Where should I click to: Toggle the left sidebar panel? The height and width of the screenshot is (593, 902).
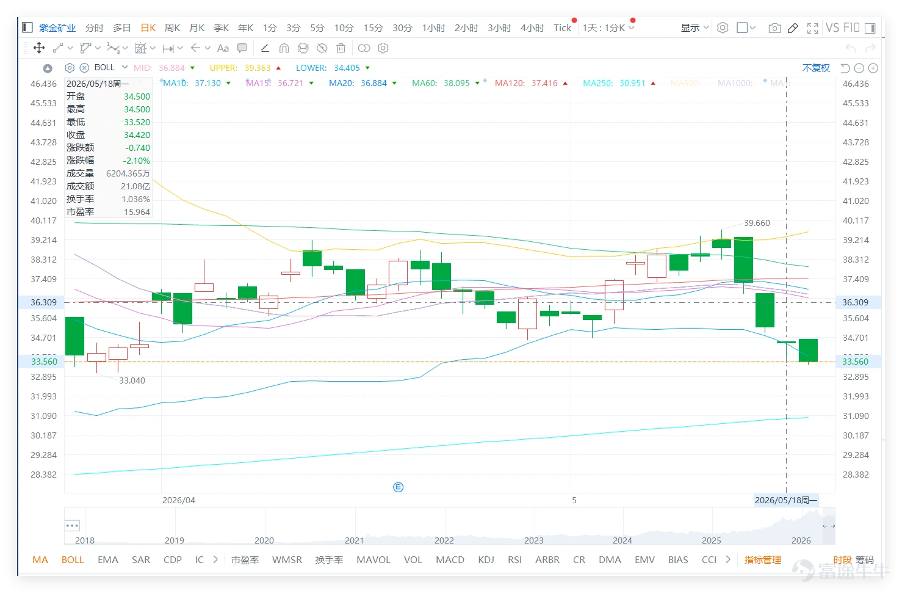(x=27, y=27)
